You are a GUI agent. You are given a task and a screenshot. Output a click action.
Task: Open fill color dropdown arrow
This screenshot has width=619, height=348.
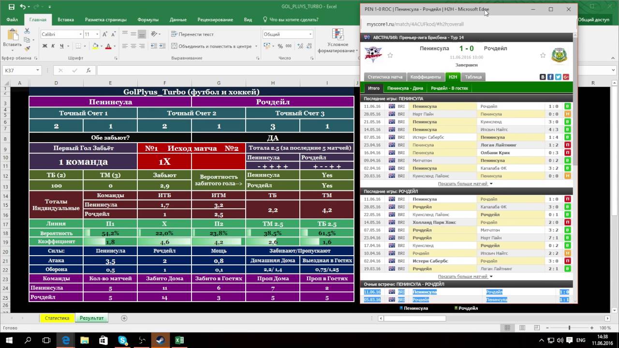(x=101, y=46)
